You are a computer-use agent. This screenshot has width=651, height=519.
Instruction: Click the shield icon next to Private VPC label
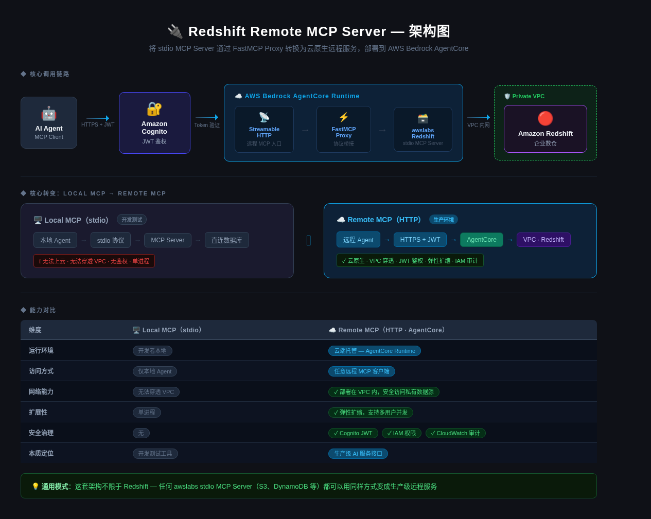pyautogui.click(x=507, y=96)
